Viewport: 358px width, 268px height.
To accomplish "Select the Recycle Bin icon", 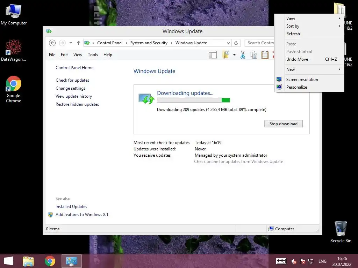I will tap(341, 232).
